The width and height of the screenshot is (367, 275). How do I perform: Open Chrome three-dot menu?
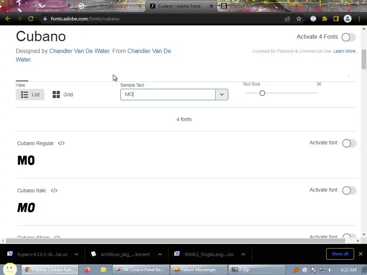click(359, 19)
